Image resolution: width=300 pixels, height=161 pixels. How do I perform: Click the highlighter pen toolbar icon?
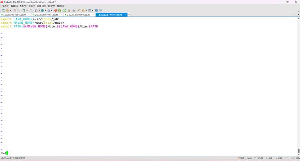(x=78, y=10)
